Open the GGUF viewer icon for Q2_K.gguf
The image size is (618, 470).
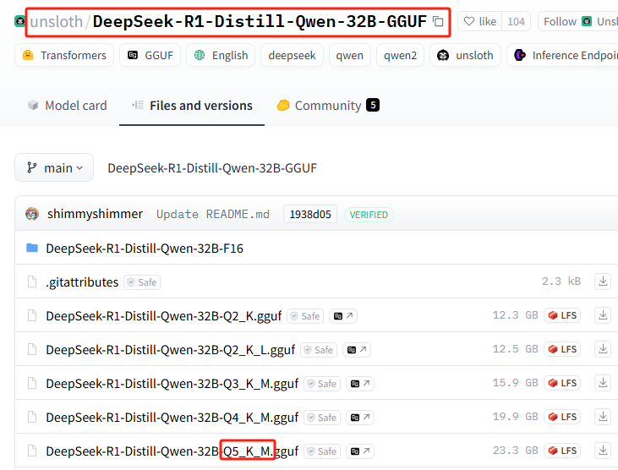[x=343, y=316]
